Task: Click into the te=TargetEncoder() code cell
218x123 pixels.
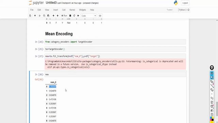Action: 115,49
